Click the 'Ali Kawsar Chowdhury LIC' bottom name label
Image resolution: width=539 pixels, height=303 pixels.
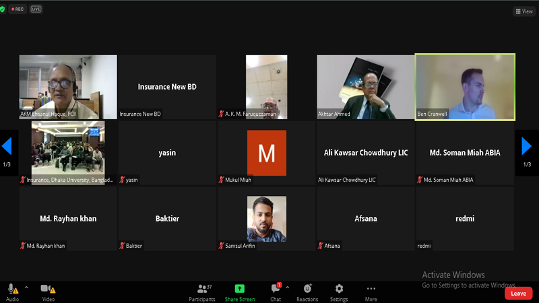coord(346,180)
